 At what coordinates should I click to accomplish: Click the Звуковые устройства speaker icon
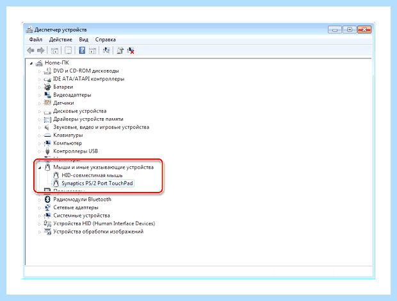click(x=47, y=127)
